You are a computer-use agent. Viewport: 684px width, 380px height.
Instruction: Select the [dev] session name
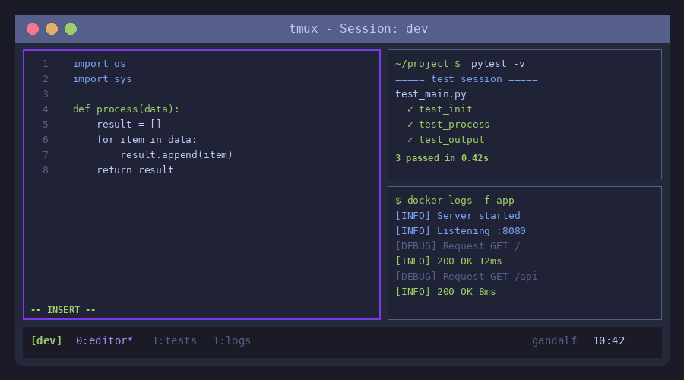[46, 340]
